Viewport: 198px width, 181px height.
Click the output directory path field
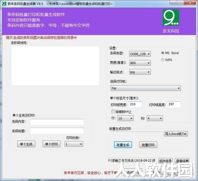pos(131,161)
